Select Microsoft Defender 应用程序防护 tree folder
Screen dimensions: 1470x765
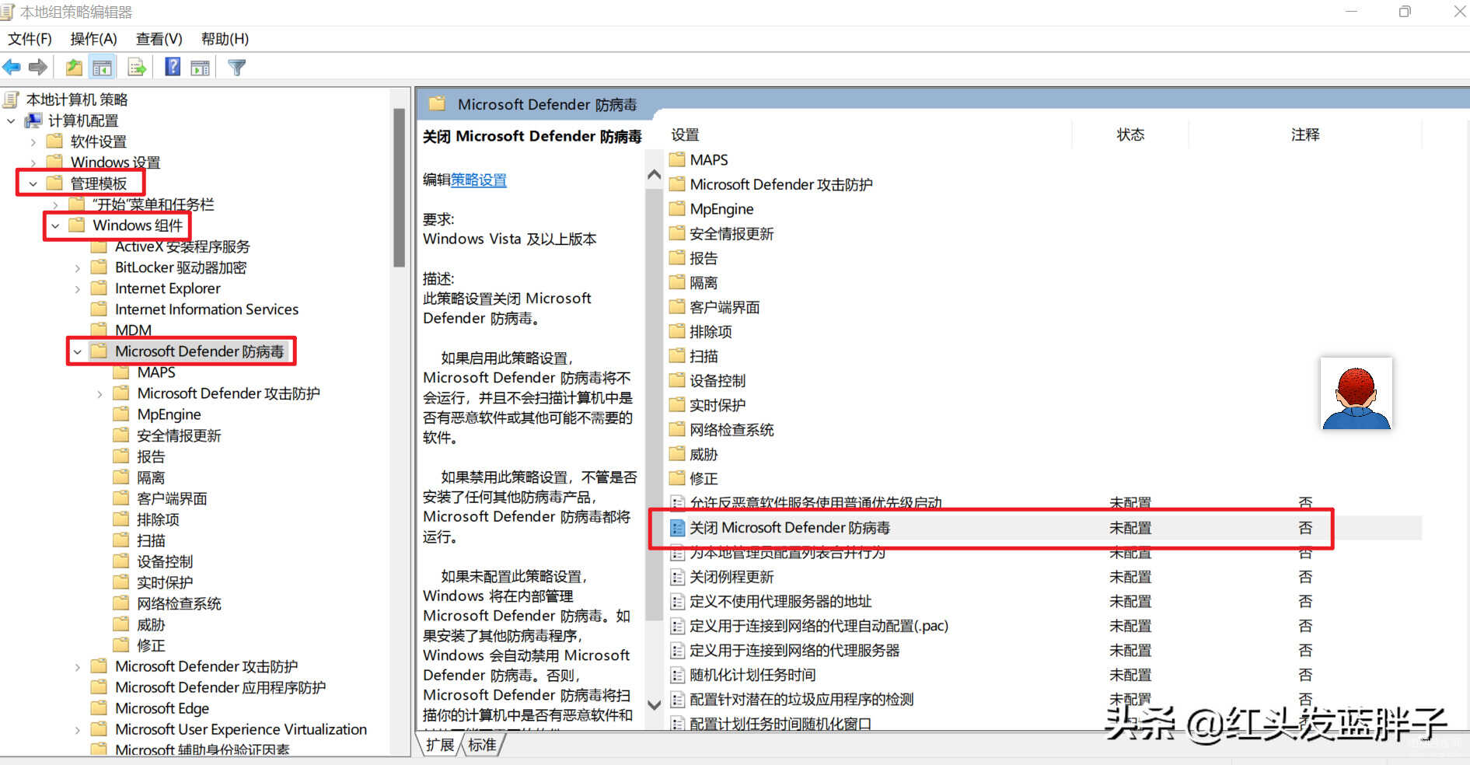click(220, 687)
